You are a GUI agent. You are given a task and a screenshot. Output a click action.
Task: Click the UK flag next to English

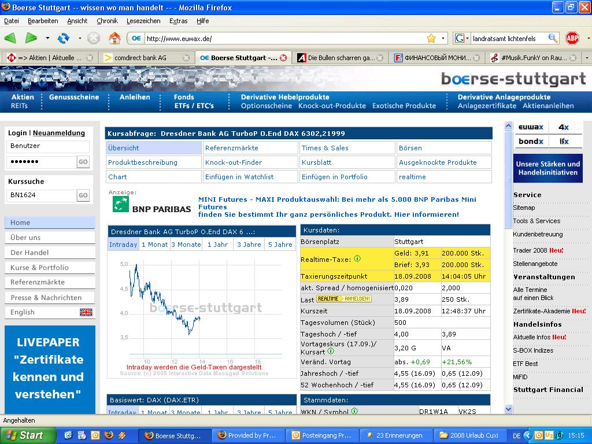tap(86, 312)
